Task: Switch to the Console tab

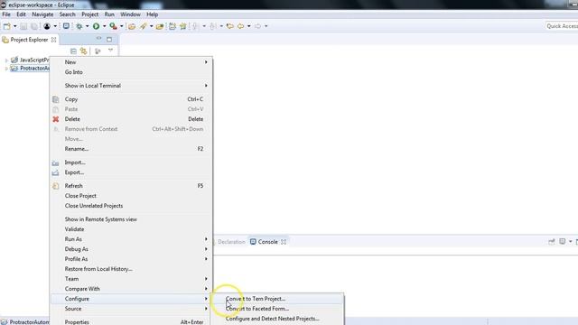Action: click(267, 242)
